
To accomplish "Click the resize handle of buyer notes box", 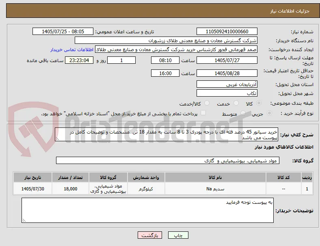I will (x=24, y=220).
